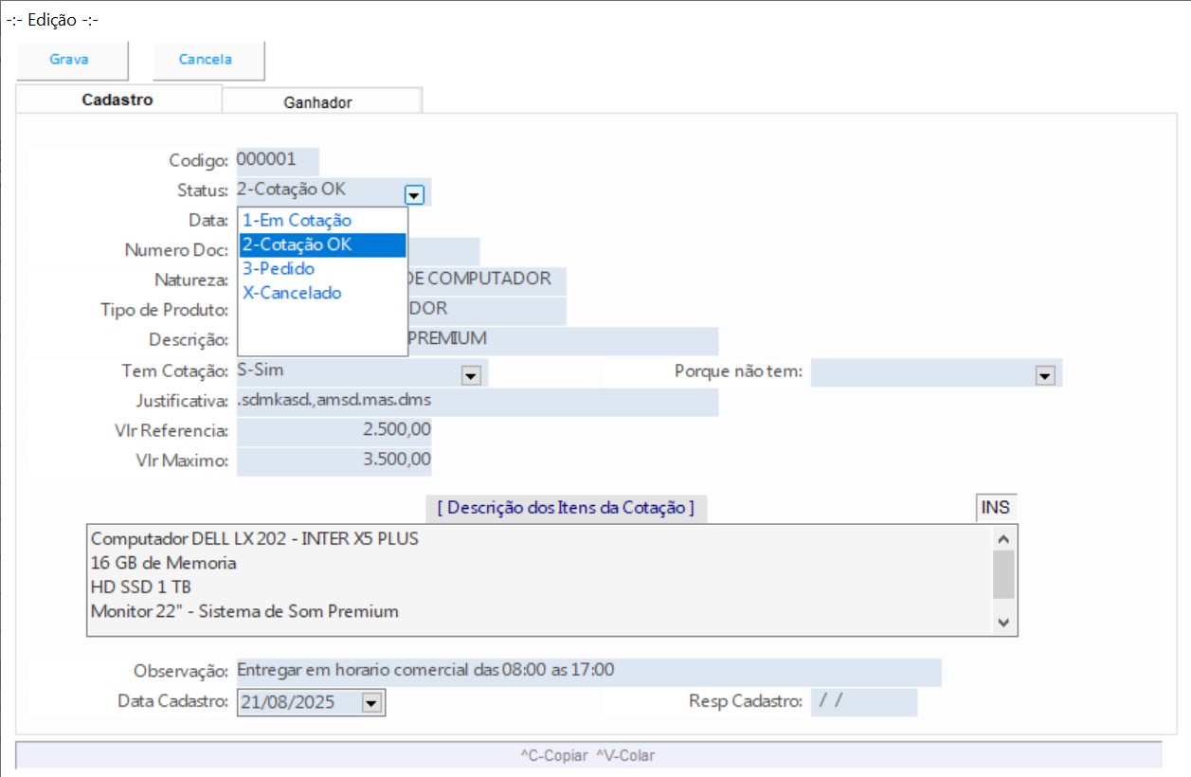Collapse the Status dropdown arrow
The width and height of the screenshot is (1191, 777).
click(x=414, y=194)
